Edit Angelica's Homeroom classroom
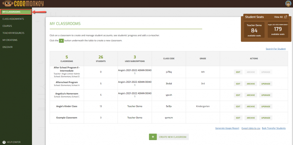Image resolution: width=293 pixels, height=145 pixels. [238, 95]
